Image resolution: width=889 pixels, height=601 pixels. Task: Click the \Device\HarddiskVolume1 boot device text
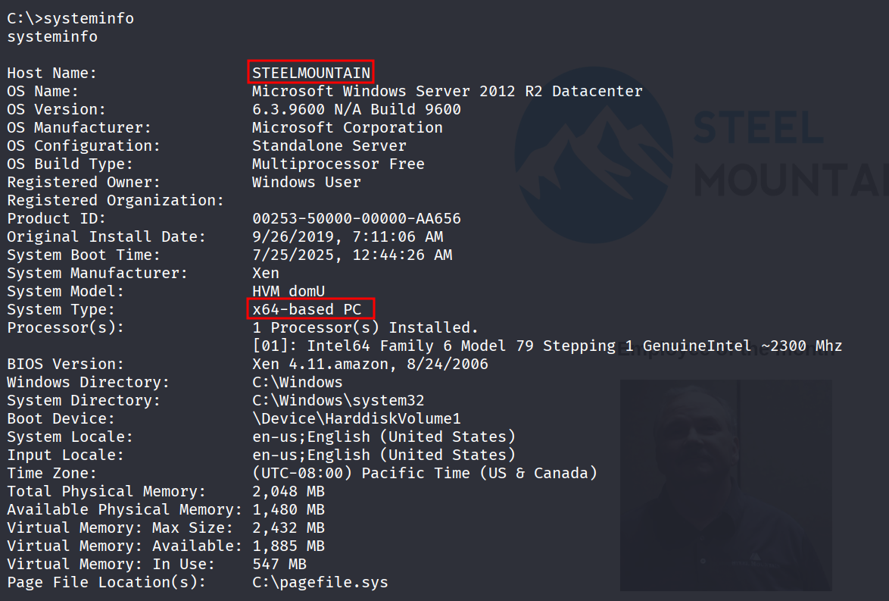pyautogui.click(x=357, y=418)
